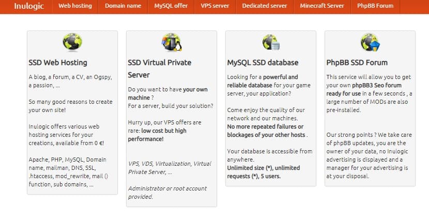Open the Inulogic home logo
The image size is (429, 222).
tap(29, 6)
